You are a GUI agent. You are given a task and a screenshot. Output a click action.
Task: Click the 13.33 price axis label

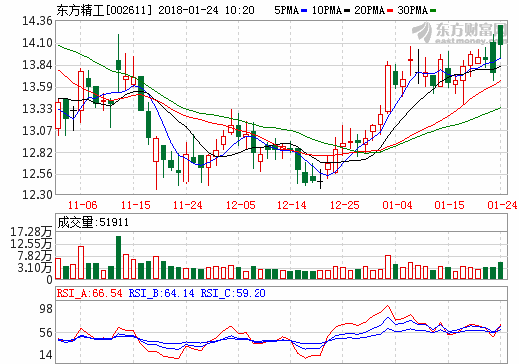click(x=37, y=109)
